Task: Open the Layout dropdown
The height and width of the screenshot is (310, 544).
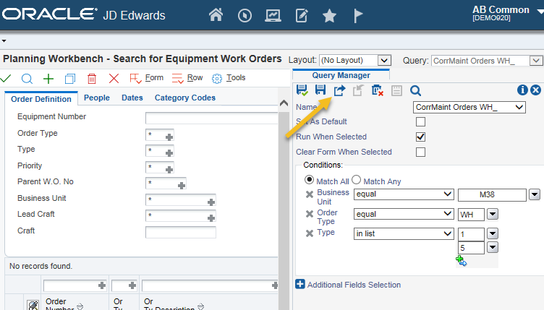Action: (384, 61)
